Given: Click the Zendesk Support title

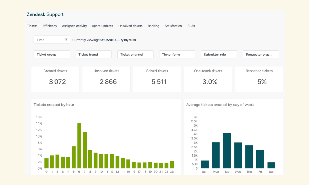Looking at the screenshot, I should point(45,14).
